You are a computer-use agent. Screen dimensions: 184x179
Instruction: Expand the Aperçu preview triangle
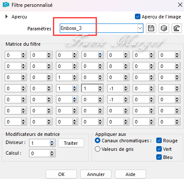(6, 17)
